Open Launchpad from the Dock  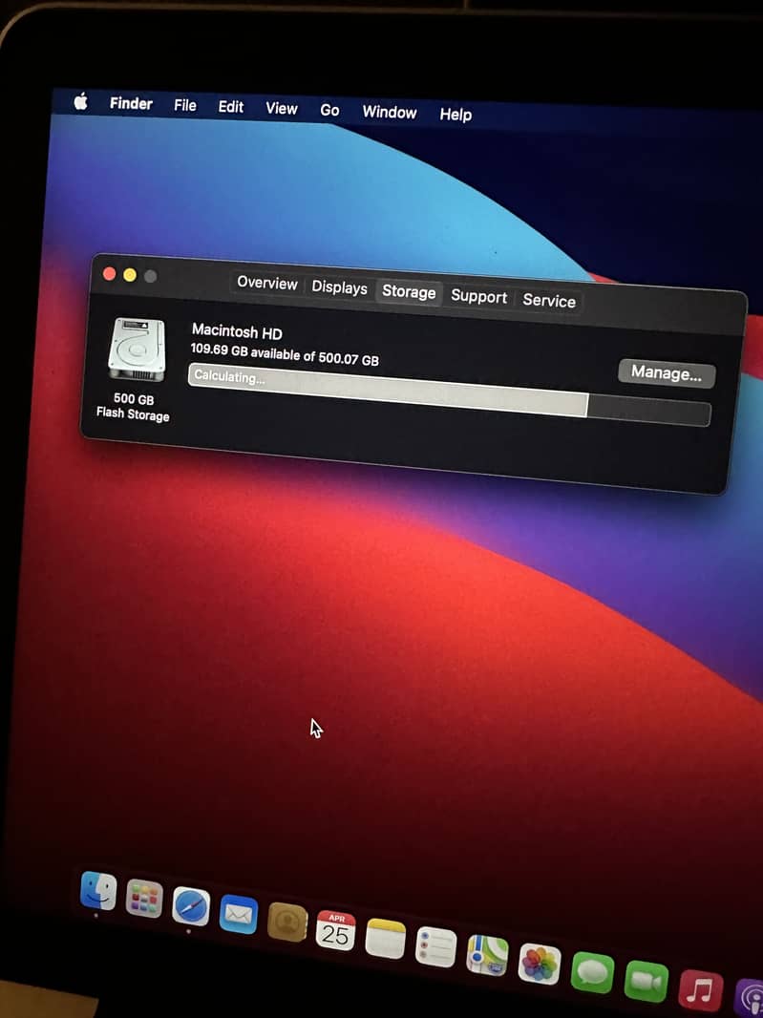click(143, 900)
